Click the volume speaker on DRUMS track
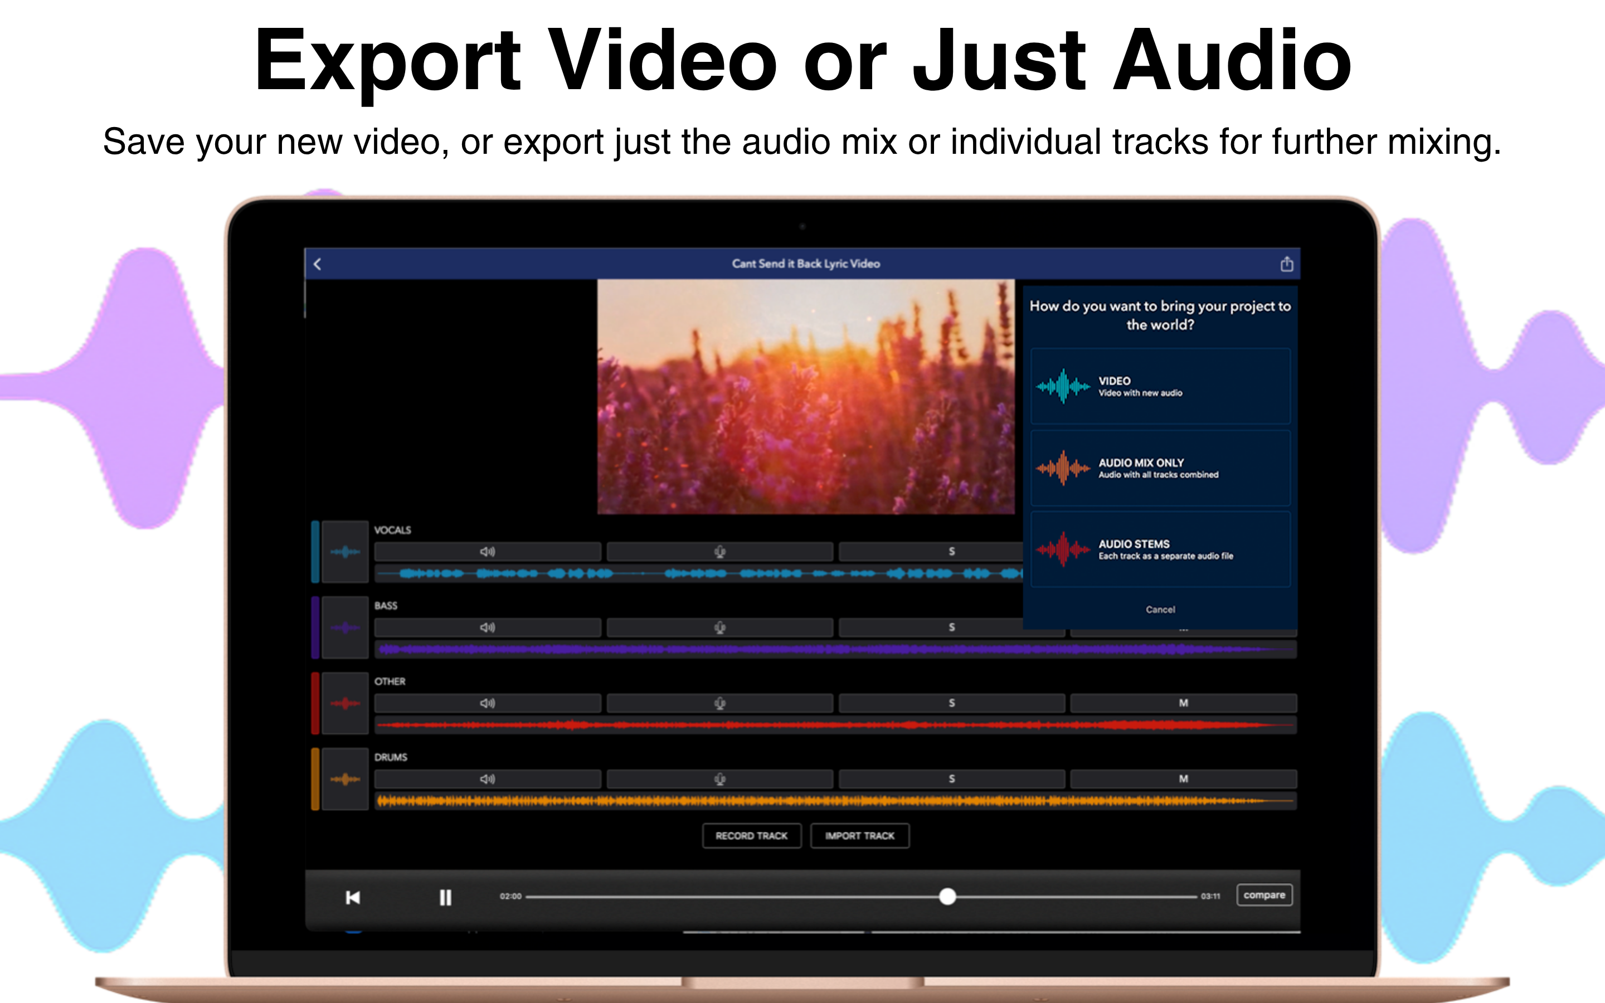This screenshot has width=1605, height=1003. pyautogui.click(x=488, y=779)
